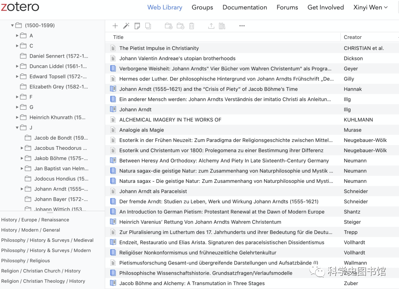Expand the Jakob Böhme collection
This screenshot has height=289, width=399.
pyautogui.click(x=22, y=158)
